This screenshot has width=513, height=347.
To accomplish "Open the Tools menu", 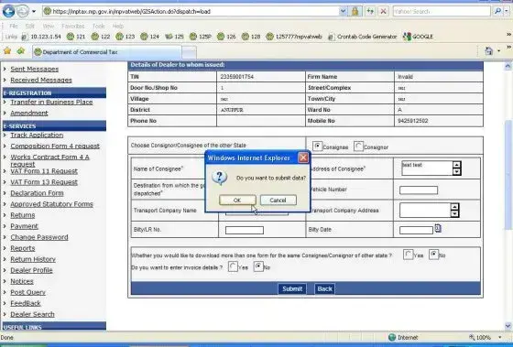I will point(99,26).
